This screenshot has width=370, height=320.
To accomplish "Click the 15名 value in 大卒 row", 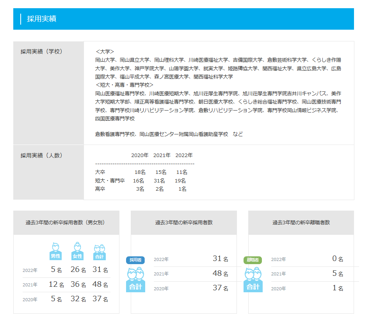I will click(x=161, y=172).
